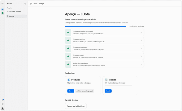
Task: Open chevron on Créer un canal row
Action: (x=141, y=56)
